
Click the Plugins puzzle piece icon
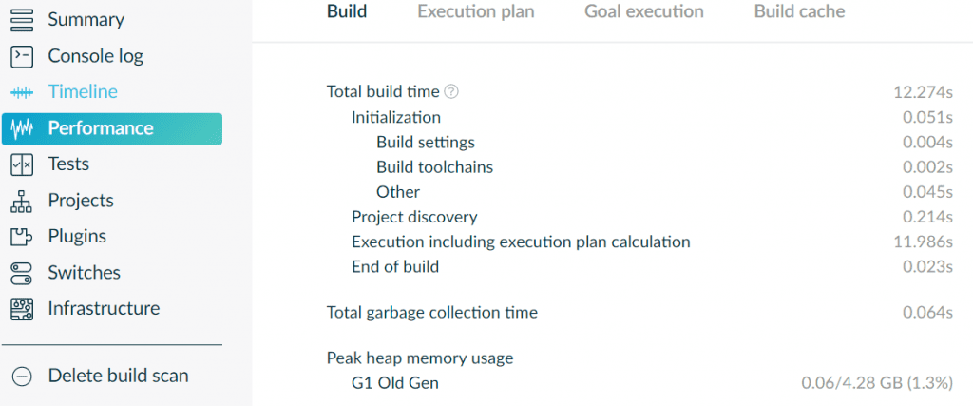pyautogui.click(x=22, y=237)
